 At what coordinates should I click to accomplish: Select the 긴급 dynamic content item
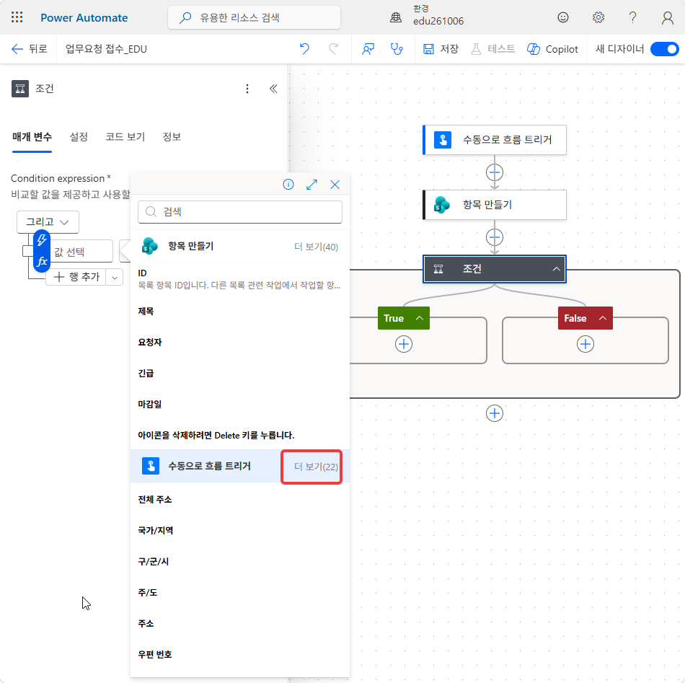point(240,373)
